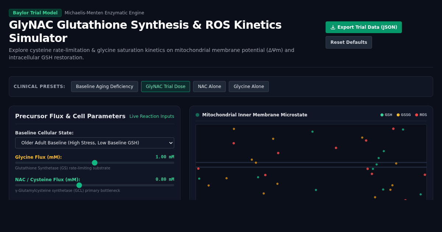
Task: Click the Clinical Presets label
Action: coord(39,87)
